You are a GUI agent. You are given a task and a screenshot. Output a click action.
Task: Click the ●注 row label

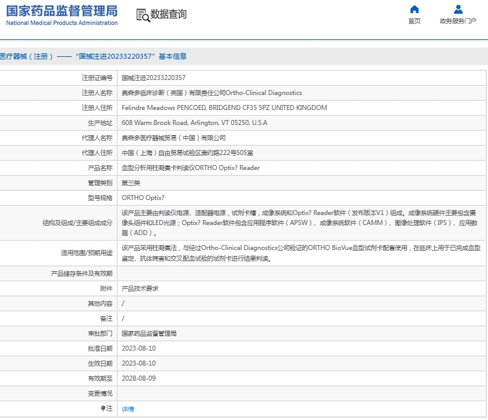click(106, 409)
